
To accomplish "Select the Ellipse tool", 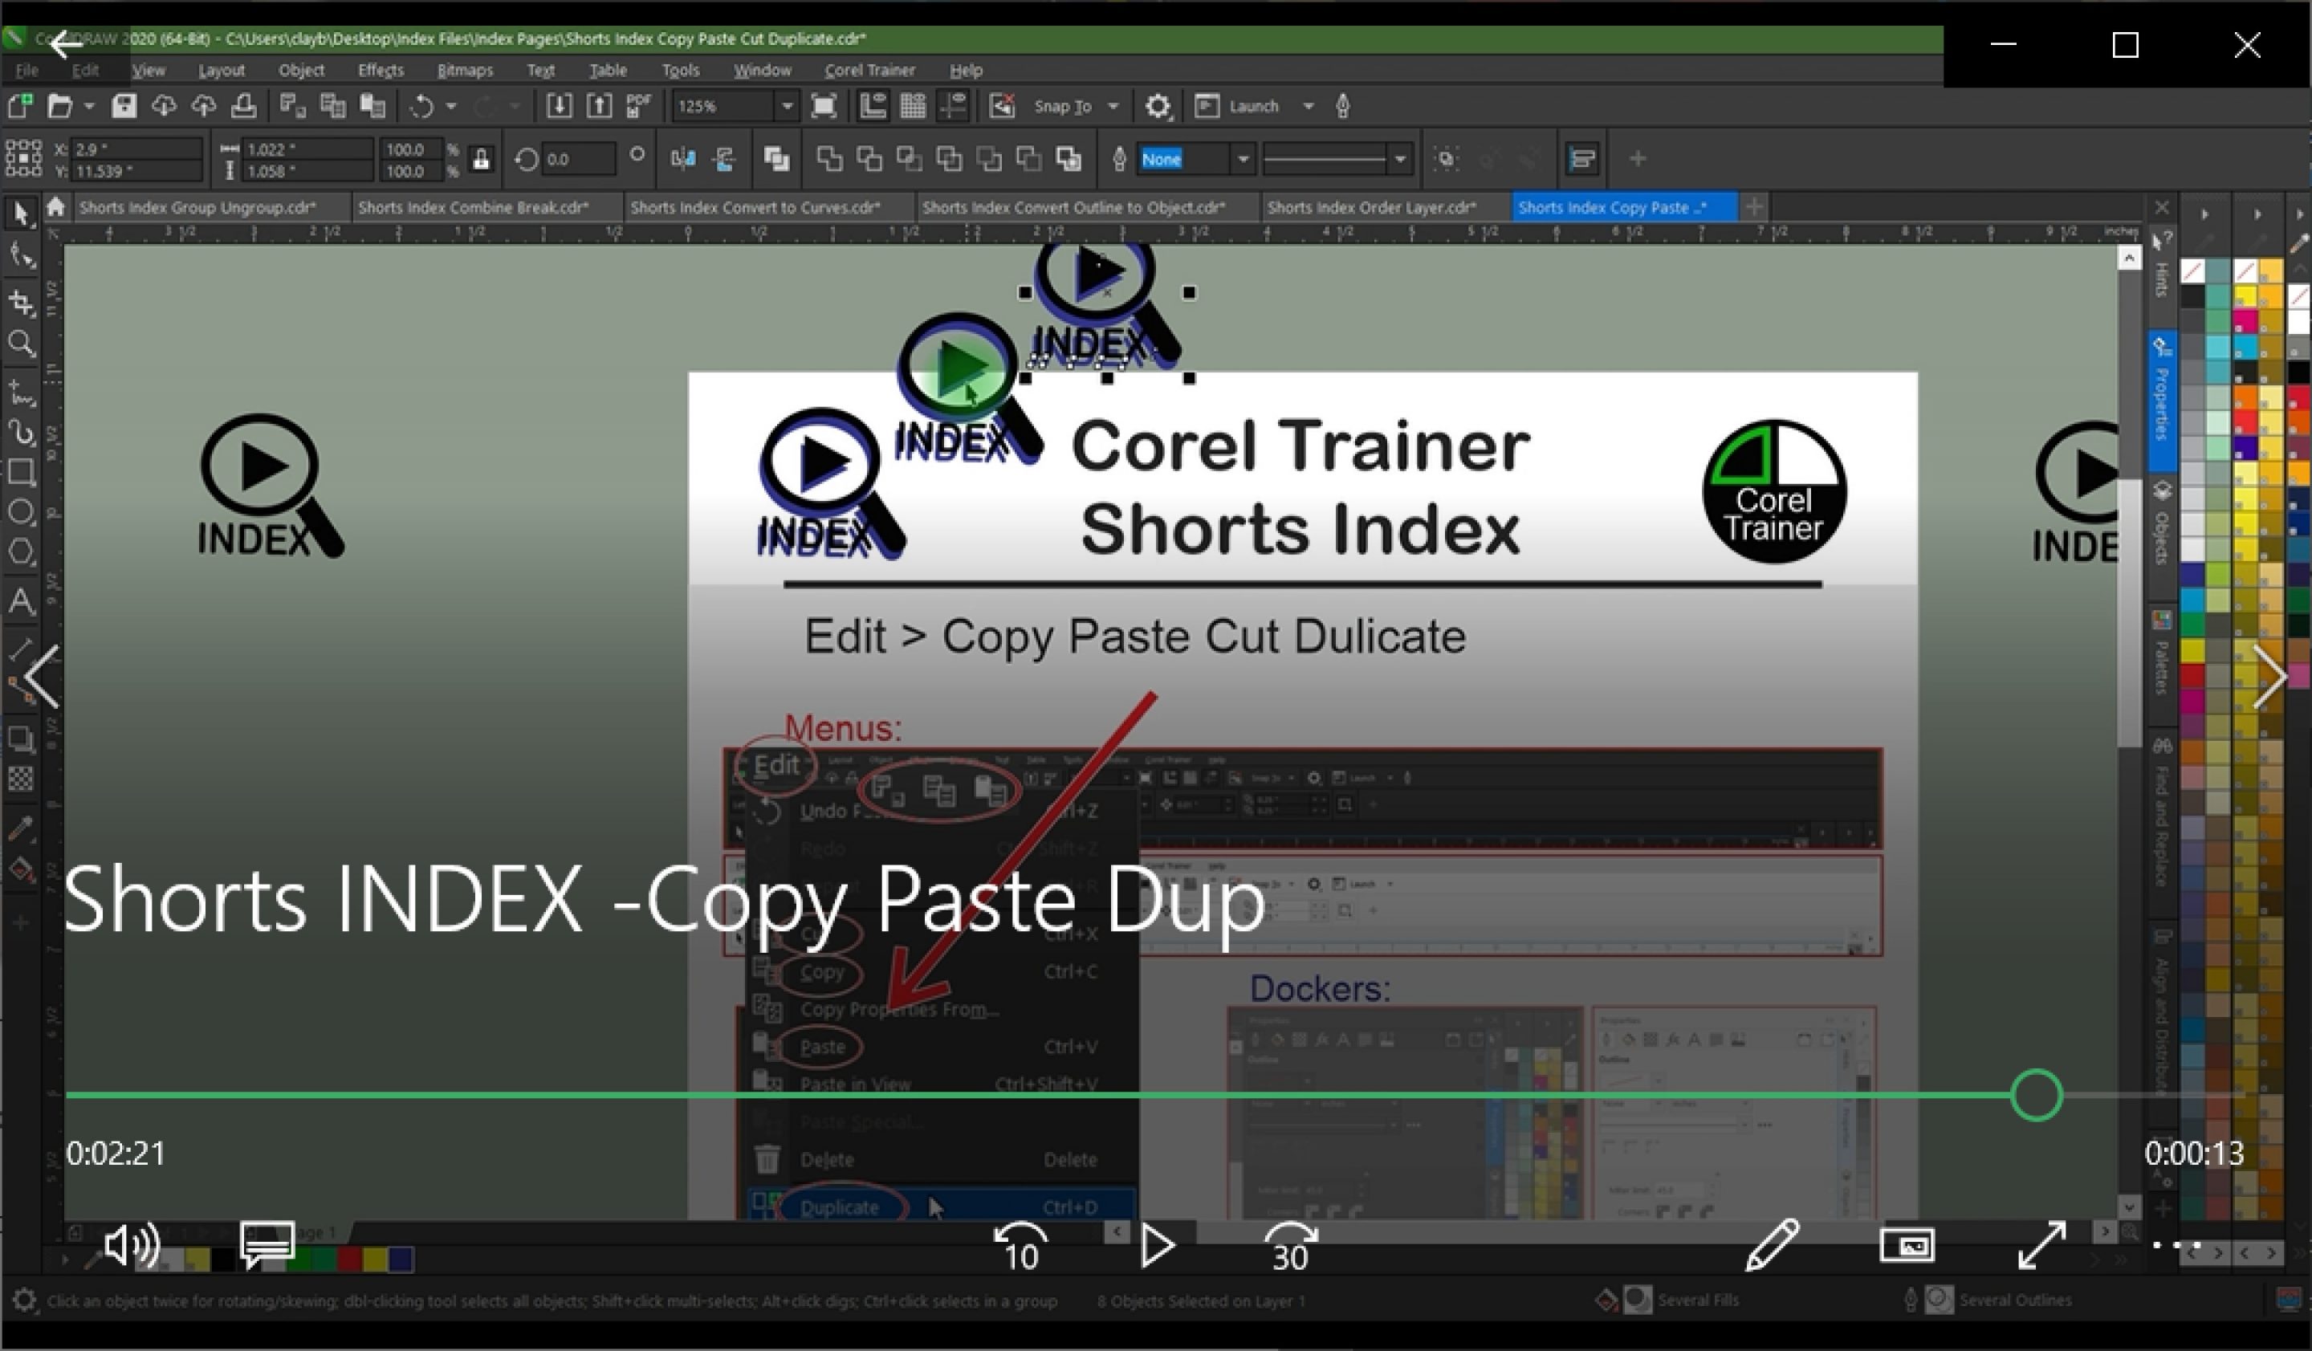I will click(x=21, y=512).
